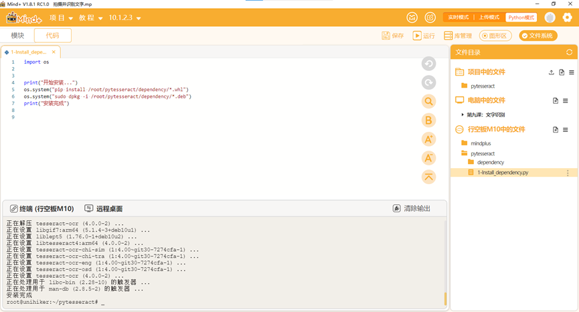The height and width of the screenshot is (312, 579).
Task: Run the script with 运行
Action: (x=424, y=35)
